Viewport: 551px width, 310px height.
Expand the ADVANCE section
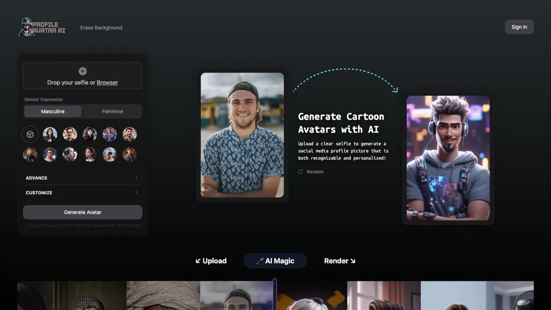point(82,178)
